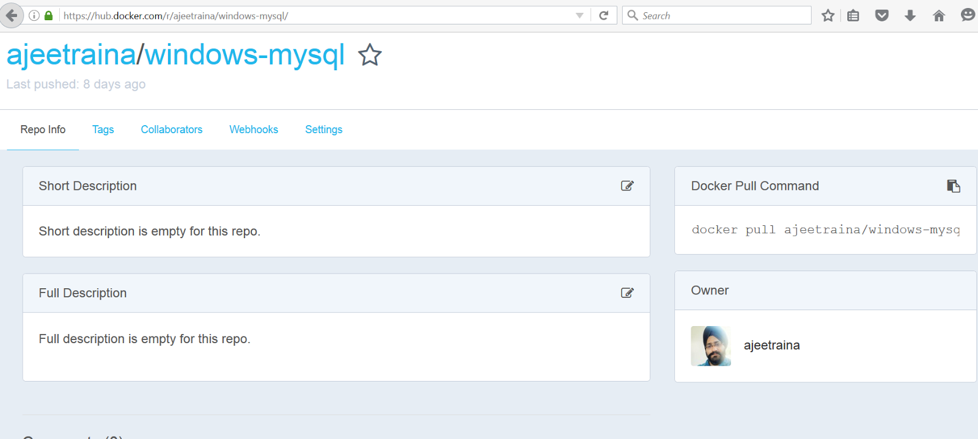Bookmark this page with the toolbar star

[x=828, y=15]
